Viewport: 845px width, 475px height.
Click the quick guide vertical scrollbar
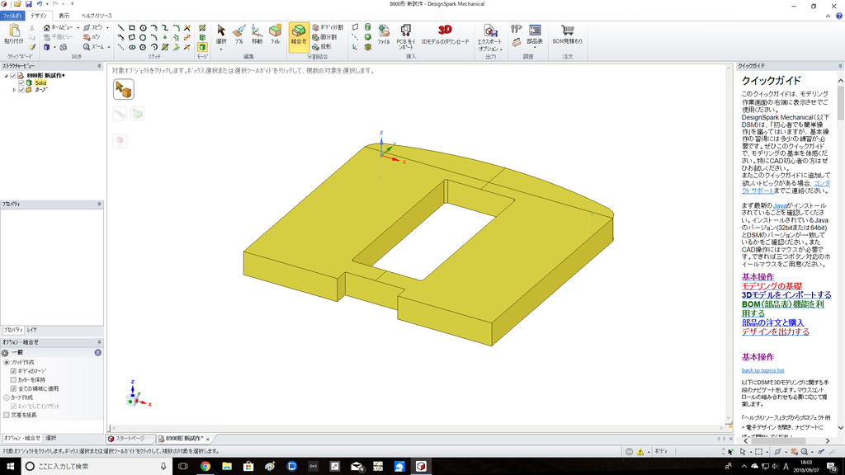(841, 102)
